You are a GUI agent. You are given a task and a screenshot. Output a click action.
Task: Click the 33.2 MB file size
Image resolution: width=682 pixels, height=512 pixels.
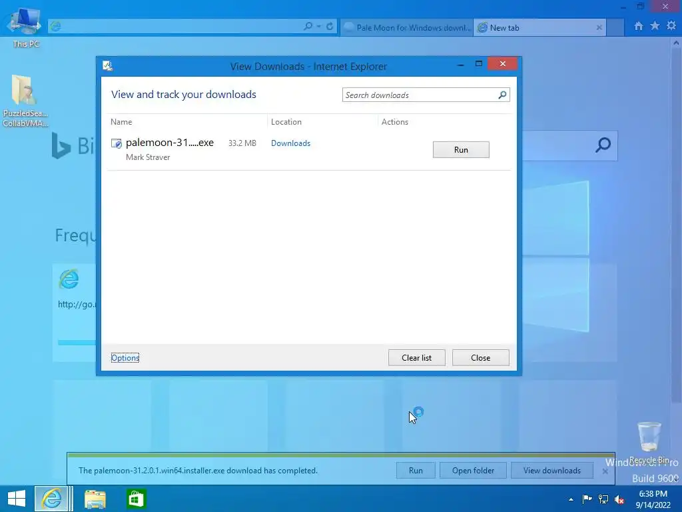pos(242,143)
